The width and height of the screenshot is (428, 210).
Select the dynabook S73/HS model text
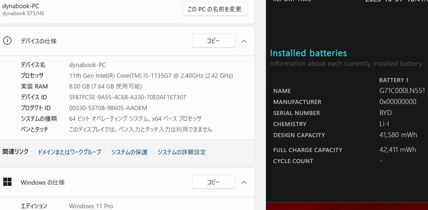click(x=23, y=13)
